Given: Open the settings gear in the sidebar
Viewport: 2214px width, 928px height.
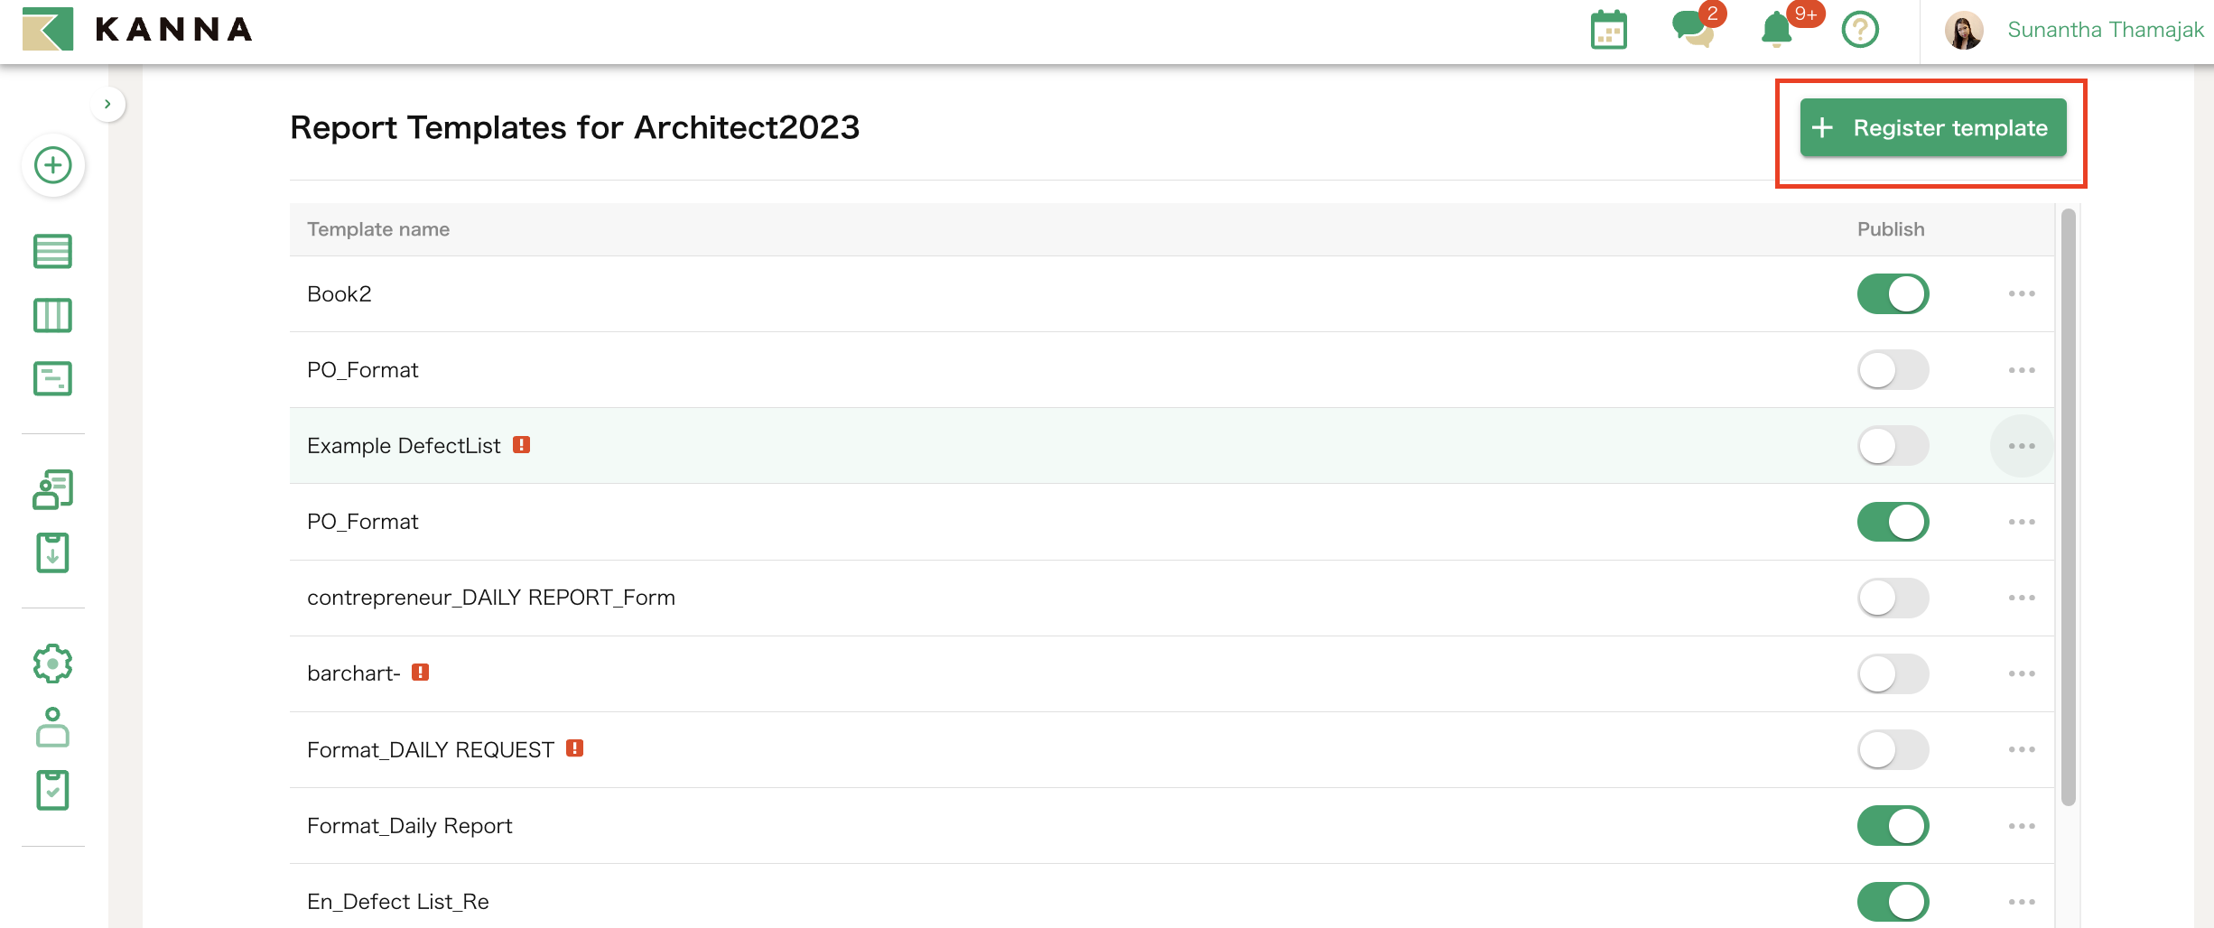Looking at the screenshot, I should point(52,664).
